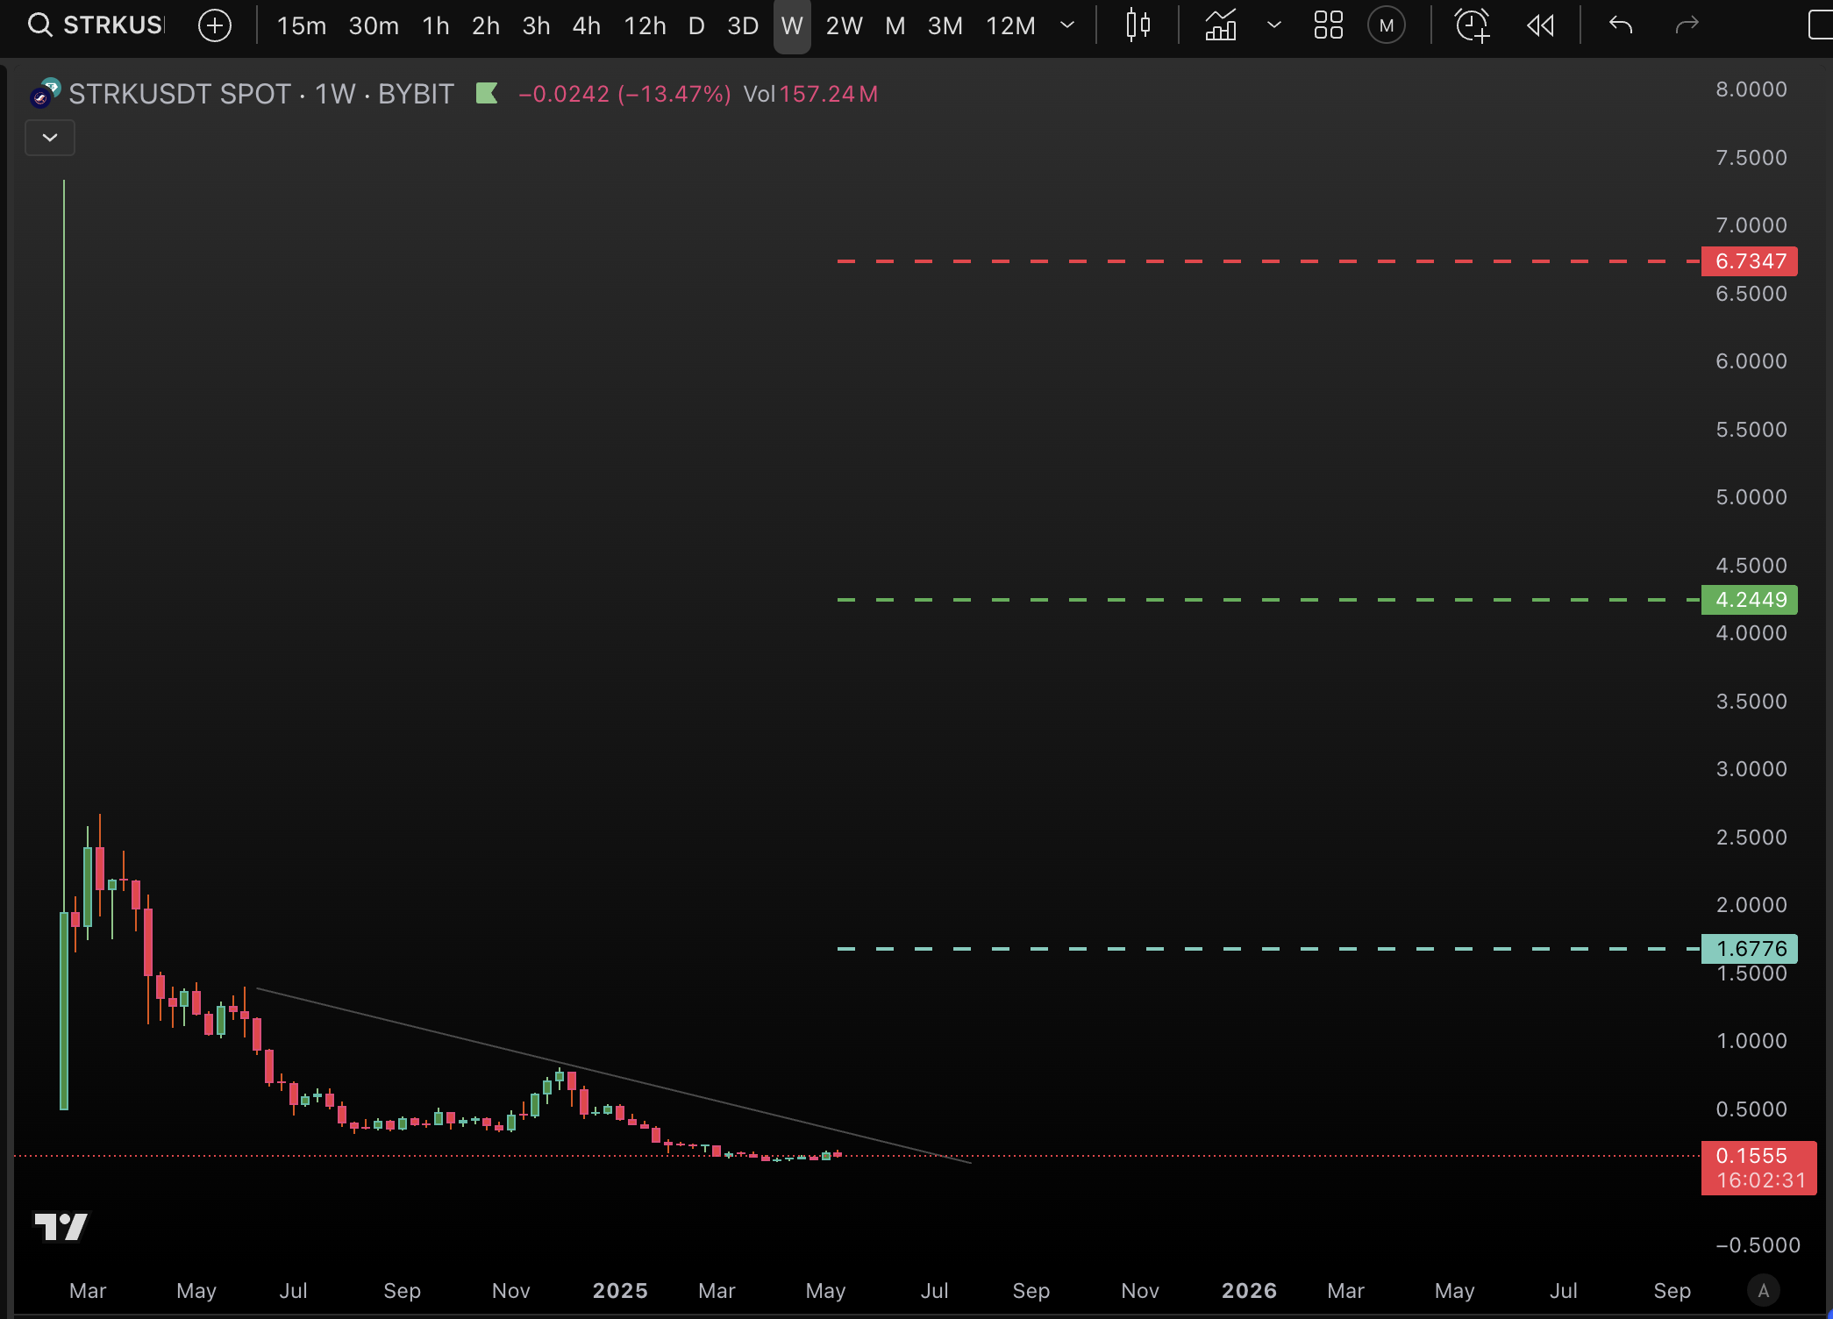
Task: Select the 1h interval
Action: 436,25
